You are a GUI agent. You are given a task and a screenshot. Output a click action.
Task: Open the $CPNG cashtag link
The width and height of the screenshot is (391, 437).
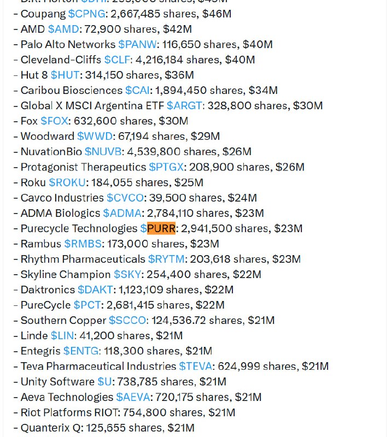coord(87,14)
